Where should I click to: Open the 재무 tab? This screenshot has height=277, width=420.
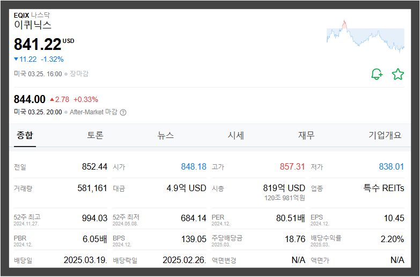306,135
